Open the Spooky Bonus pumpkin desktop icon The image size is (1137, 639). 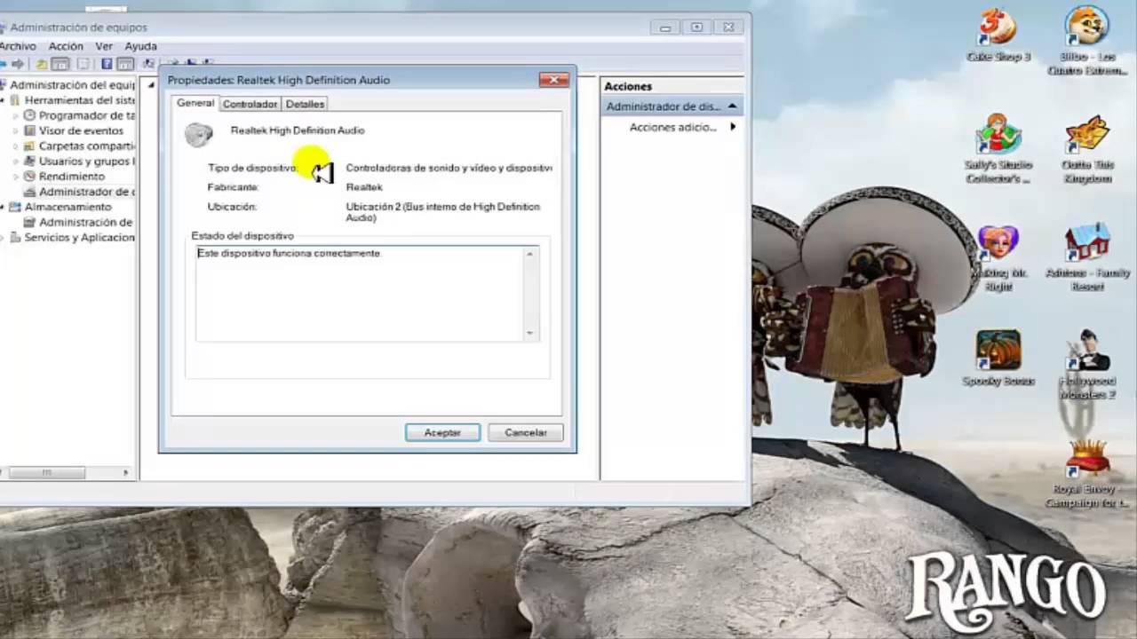pyautogui.click(x=998, y=358)
